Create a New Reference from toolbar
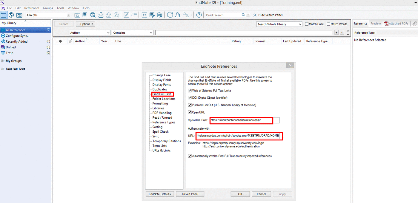The width and height of the screenshot is (418, 203). pos(85,15)
